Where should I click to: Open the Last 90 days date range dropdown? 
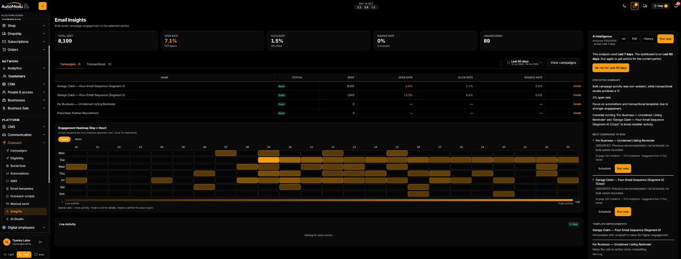(x=525, y=63)
